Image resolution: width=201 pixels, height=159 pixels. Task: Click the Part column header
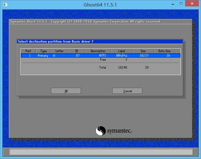coord(28,51)
